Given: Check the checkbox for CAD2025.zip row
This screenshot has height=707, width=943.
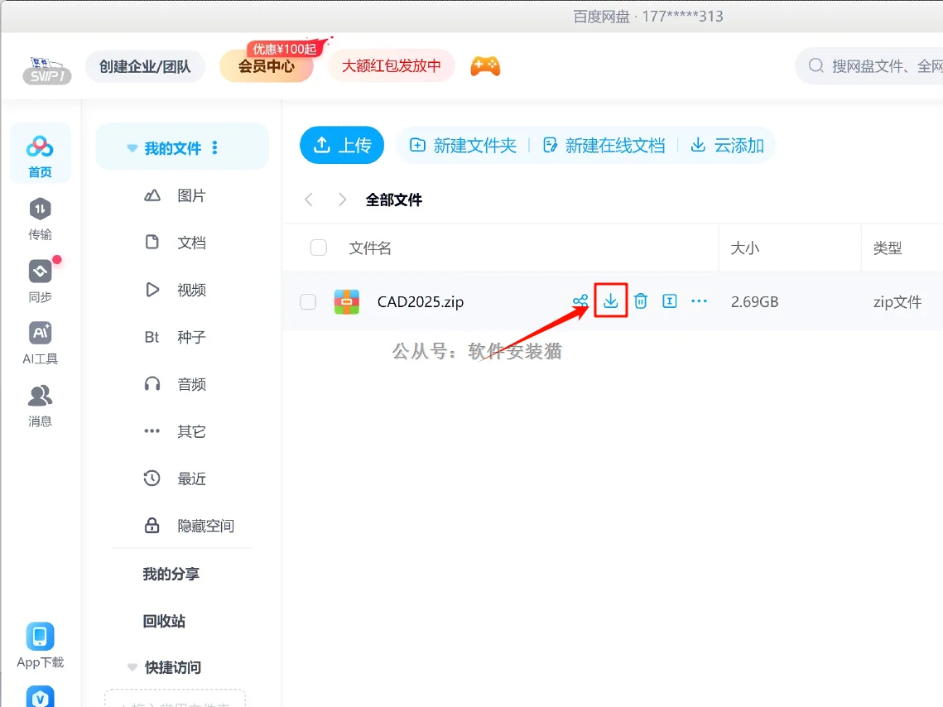Looking at the screenshot, I should coord(308,301).
